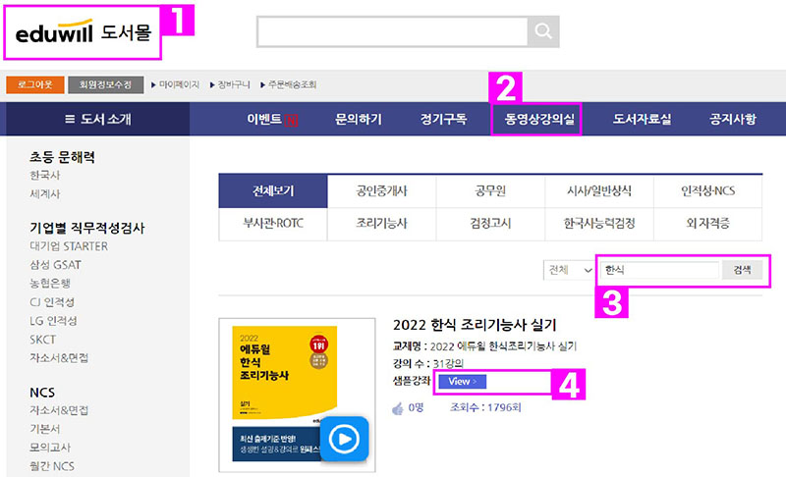786x477 pixels.
Task: Select the 조리기능사 category tab
Action: click(382, 223)
